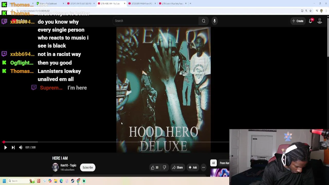Play the HERE I AM video

click(x=5, y=147)
